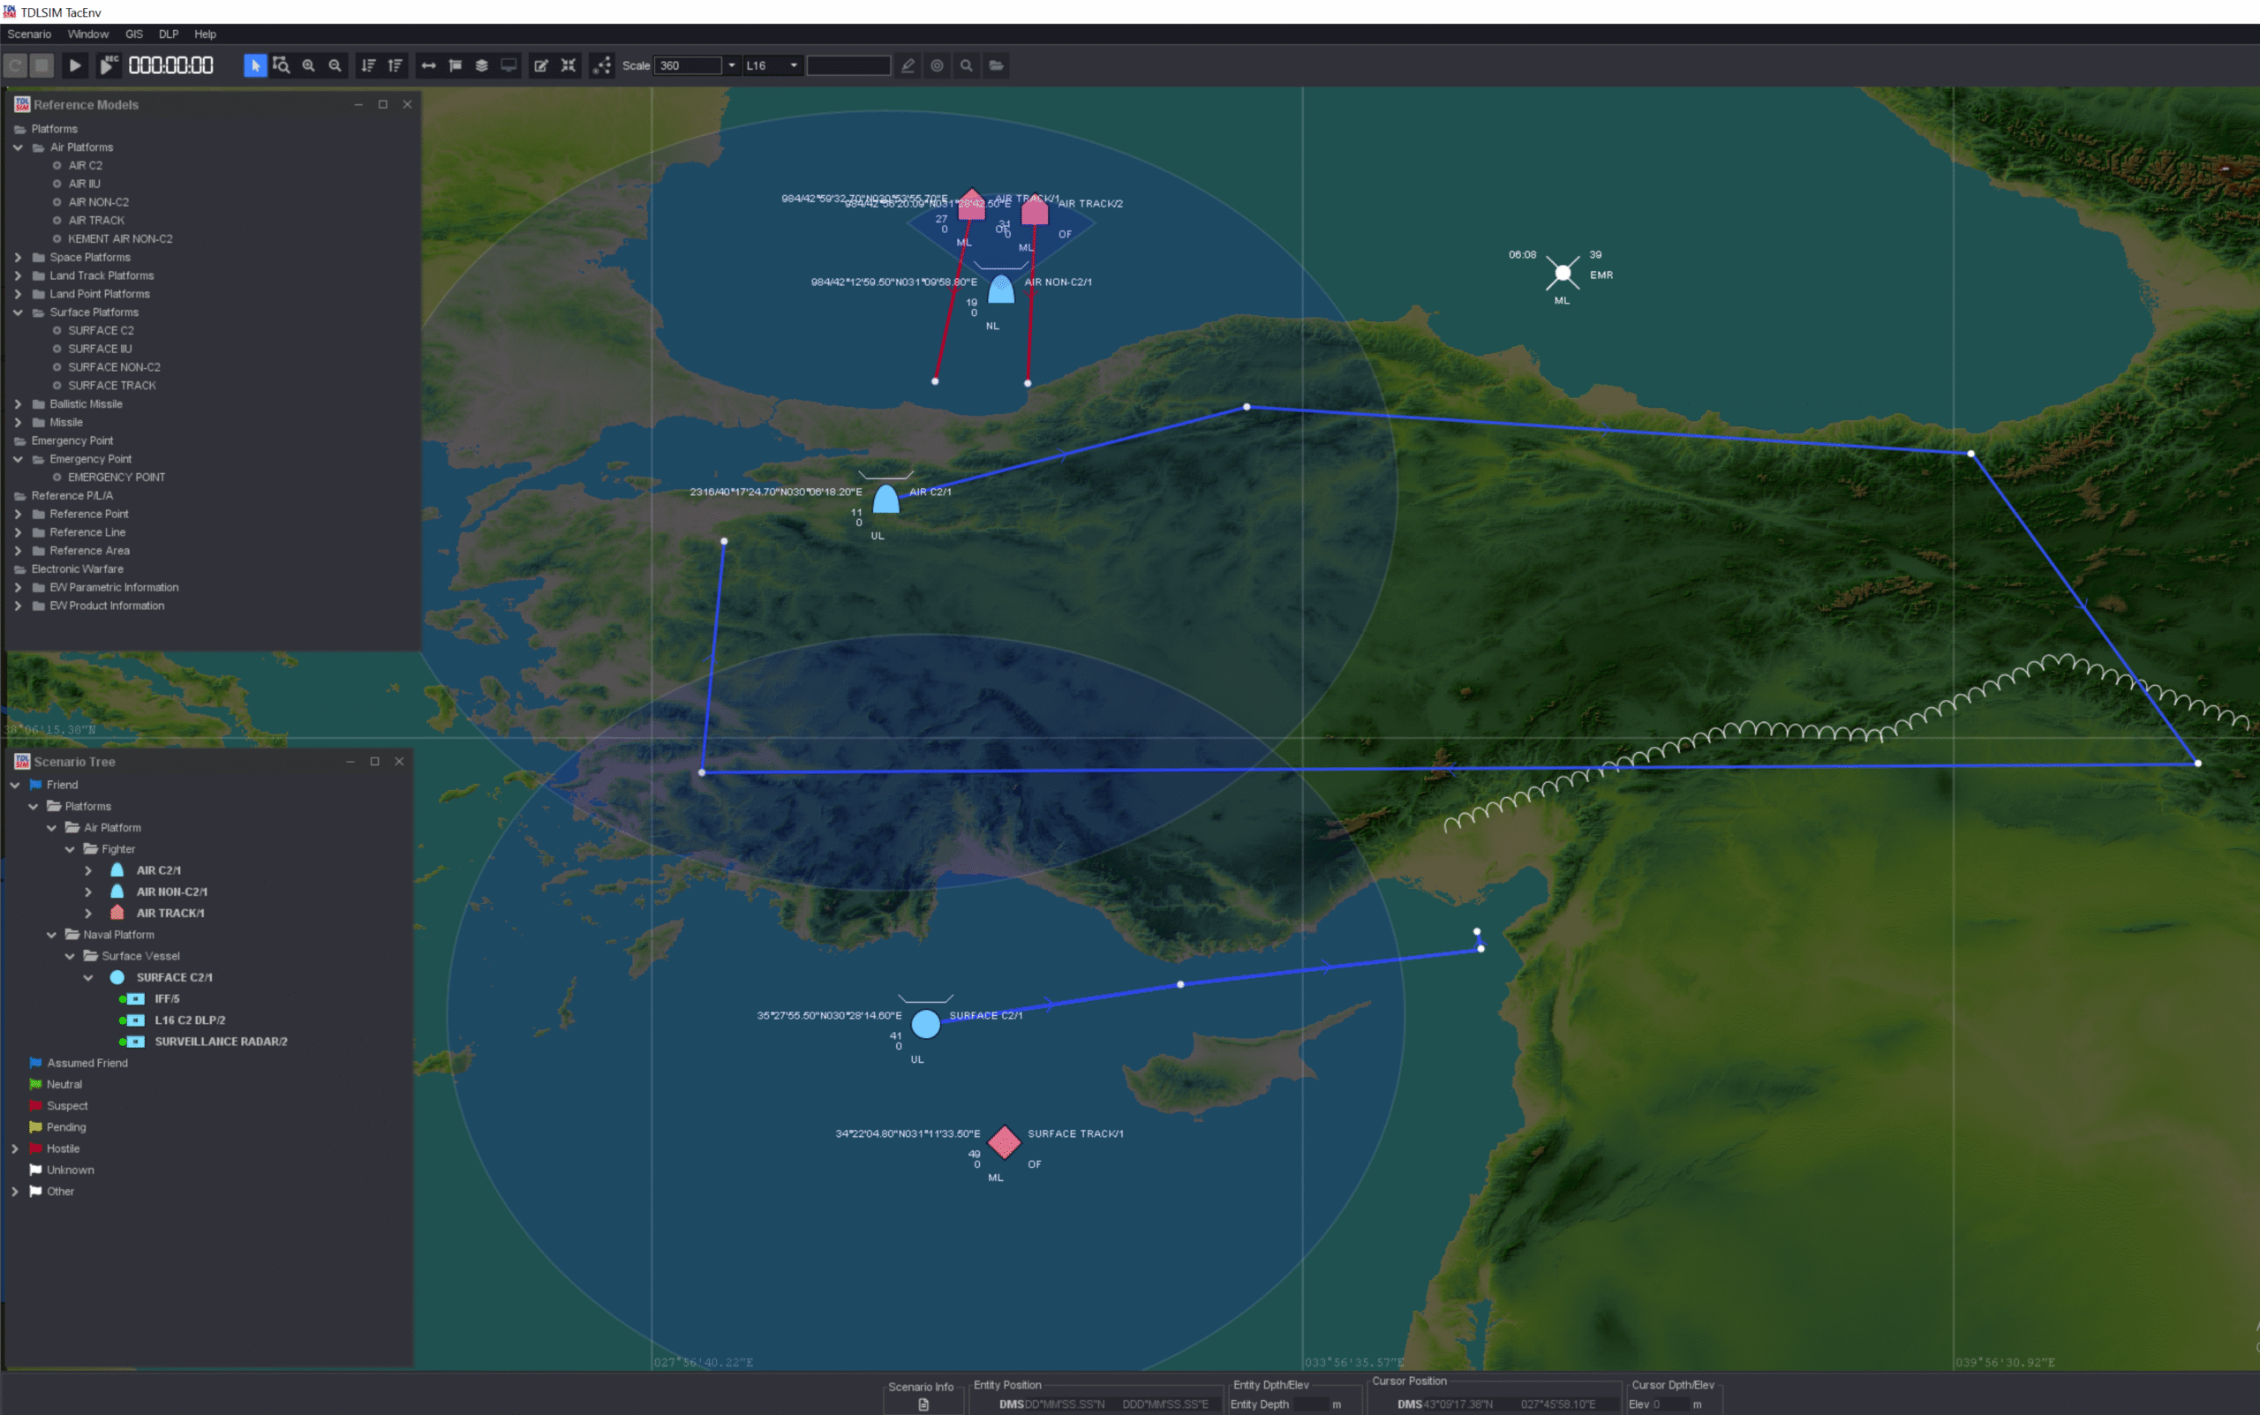Click the layers stack icon
The image size is (2260, 1415).
[x=482, y=65]
